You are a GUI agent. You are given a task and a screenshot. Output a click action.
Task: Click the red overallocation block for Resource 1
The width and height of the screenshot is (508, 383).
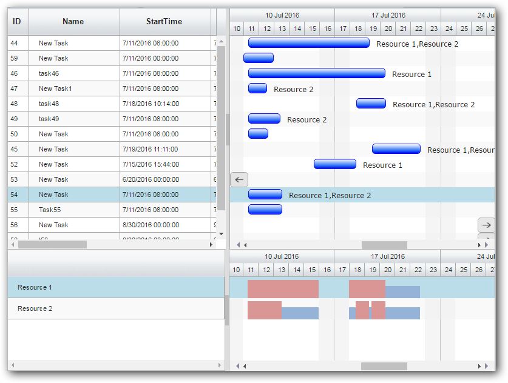point(283,289)
